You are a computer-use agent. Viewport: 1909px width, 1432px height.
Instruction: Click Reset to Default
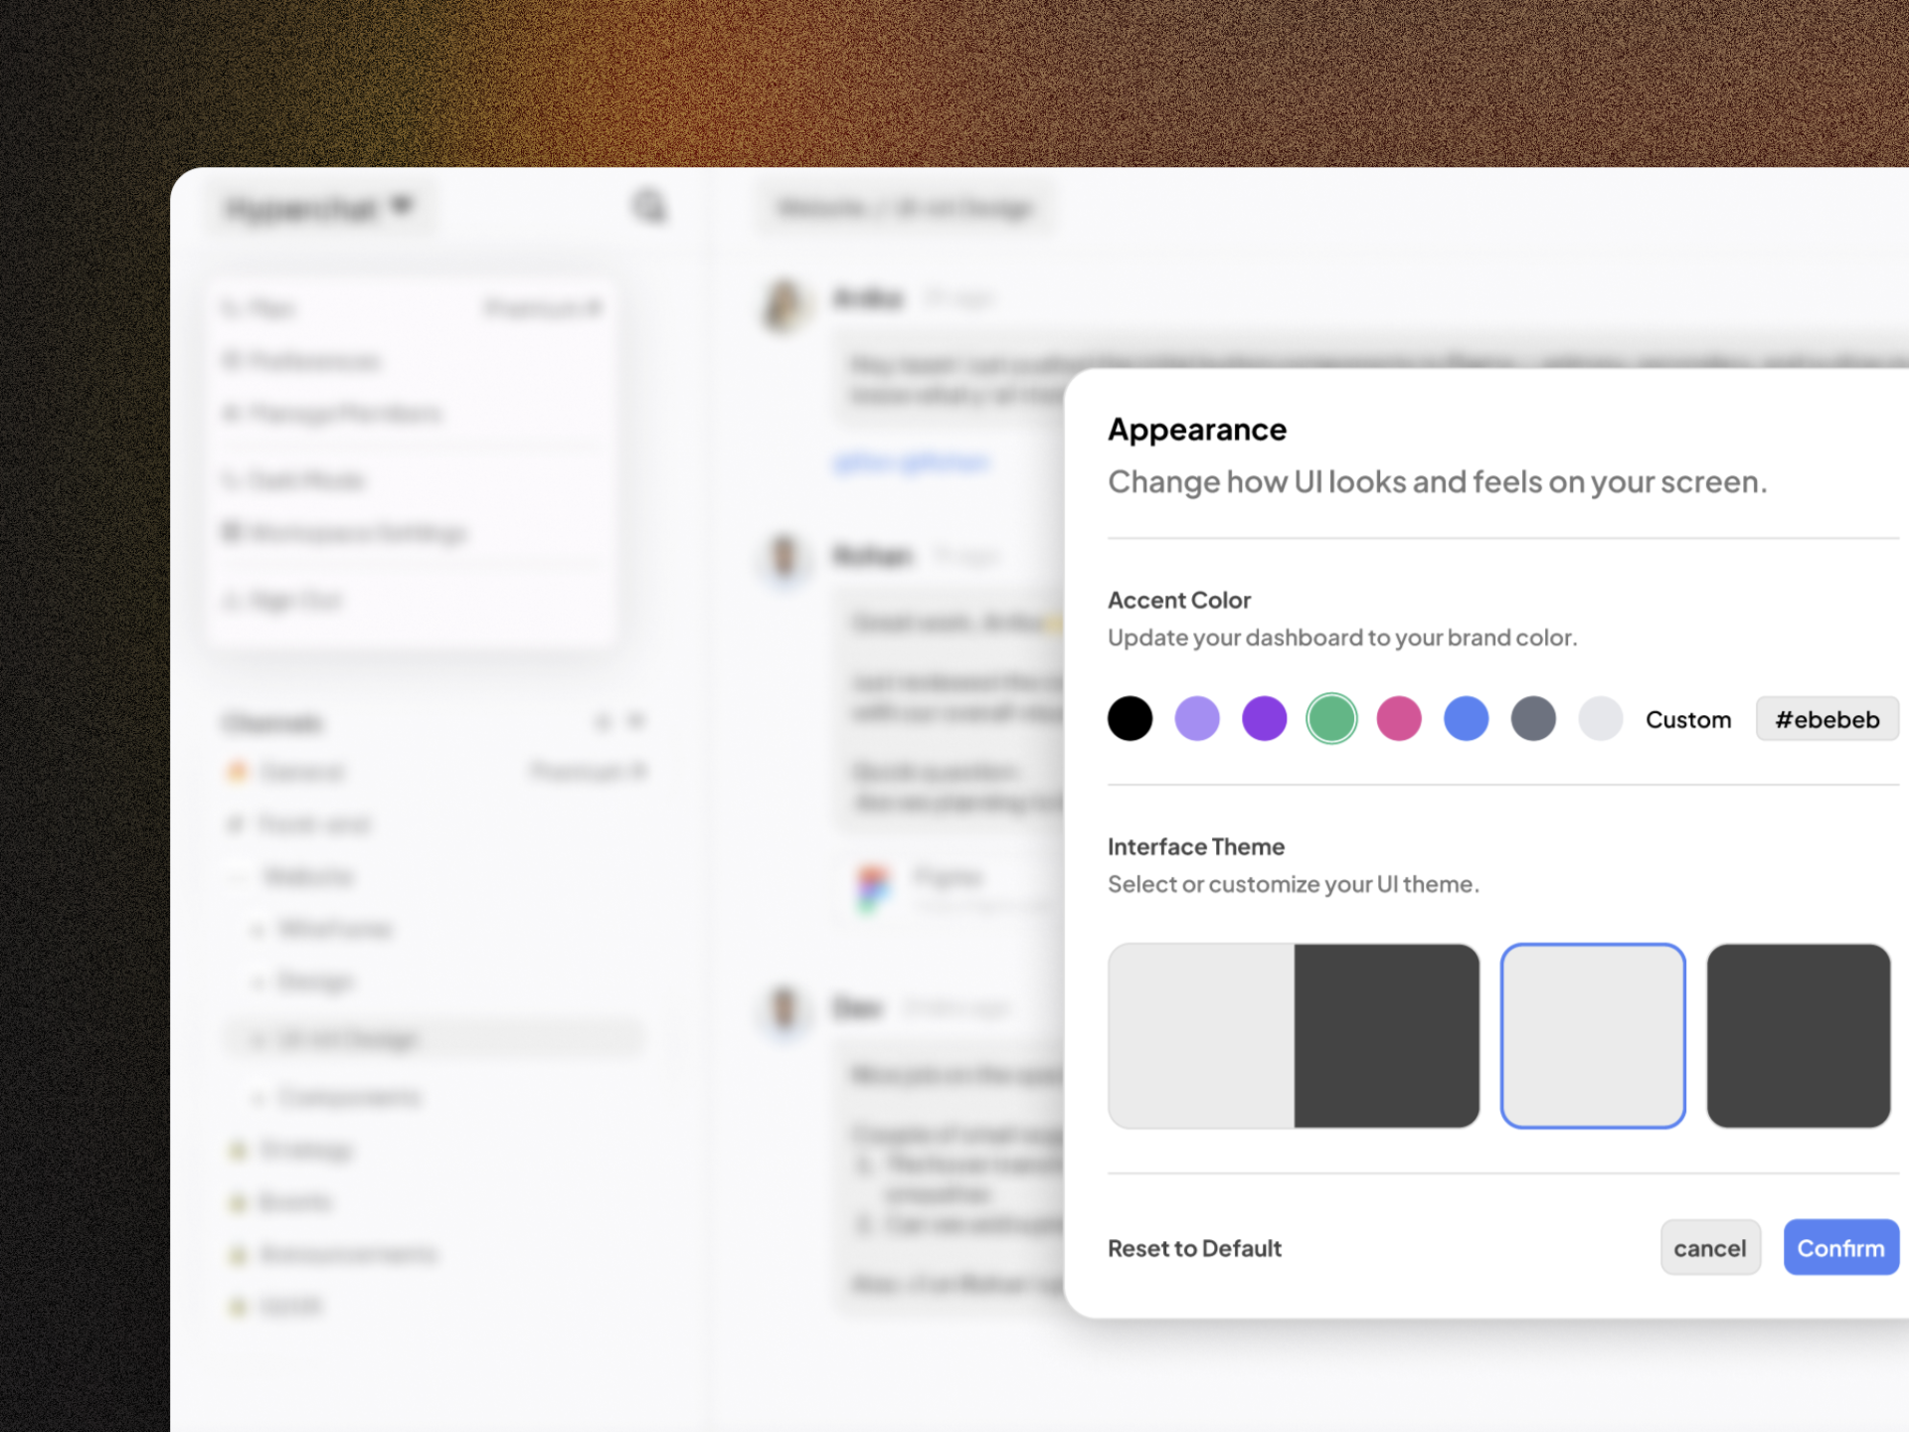tap(1194, 1248)
